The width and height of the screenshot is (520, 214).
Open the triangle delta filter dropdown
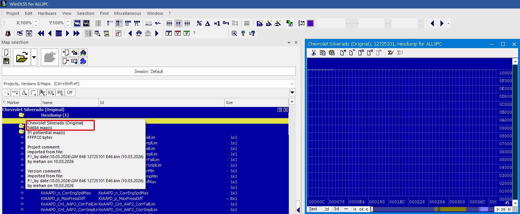[x=24, y=93]
